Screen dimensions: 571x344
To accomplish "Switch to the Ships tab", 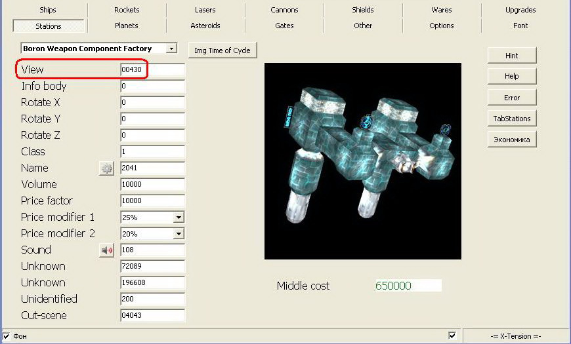I will 48,10.
